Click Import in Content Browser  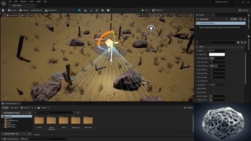15,108
